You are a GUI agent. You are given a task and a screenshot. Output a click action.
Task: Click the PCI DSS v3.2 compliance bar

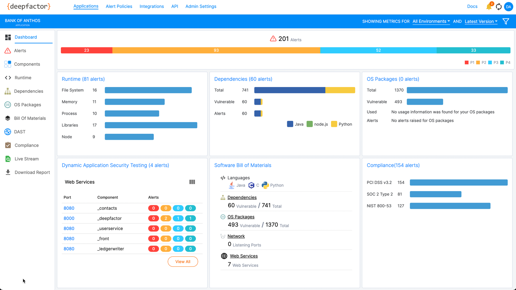[x=459, y=182]
